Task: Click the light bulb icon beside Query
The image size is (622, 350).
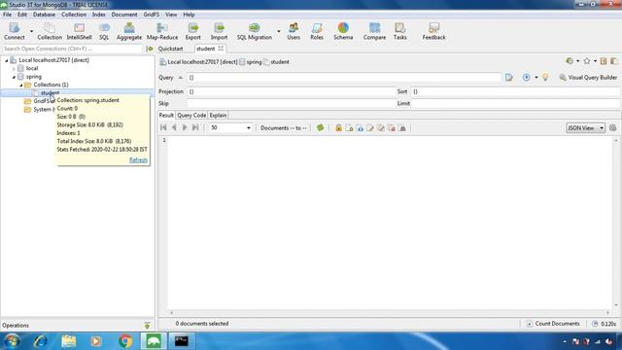Action: tap(545, 78)
